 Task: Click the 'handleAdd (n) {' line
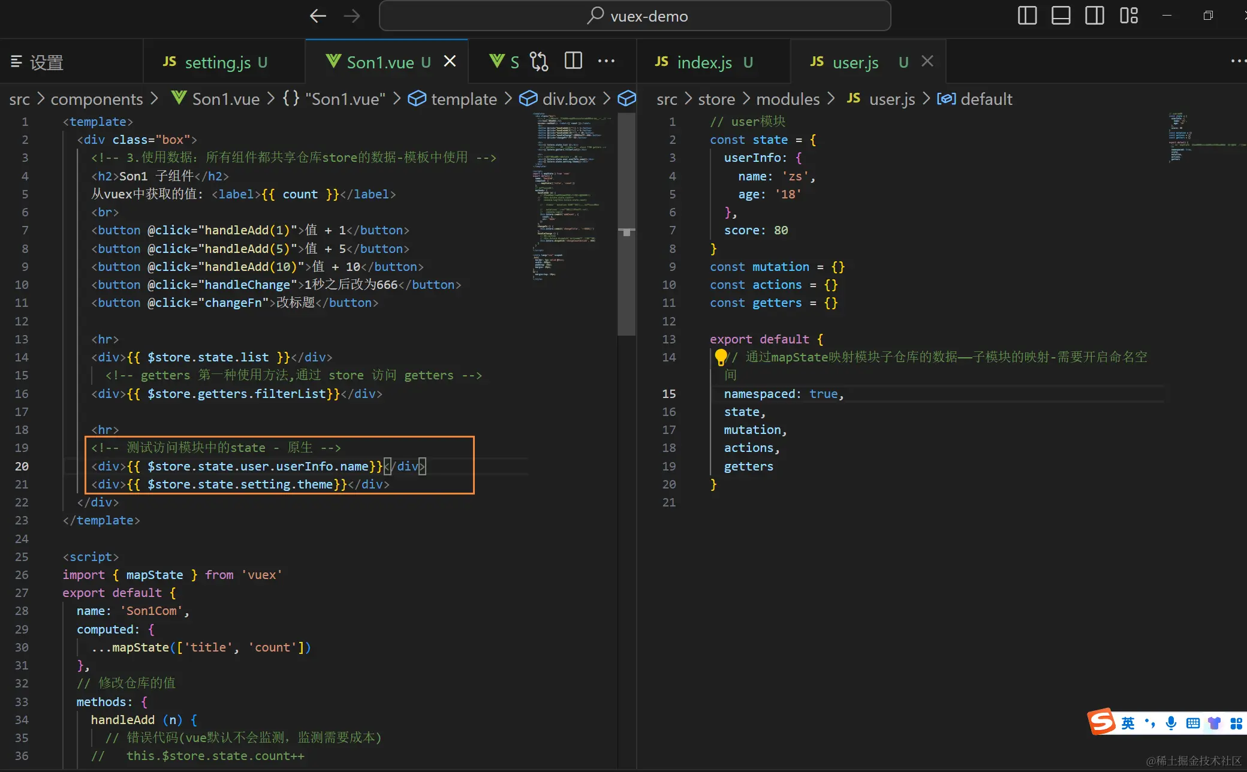click(144, 720)
